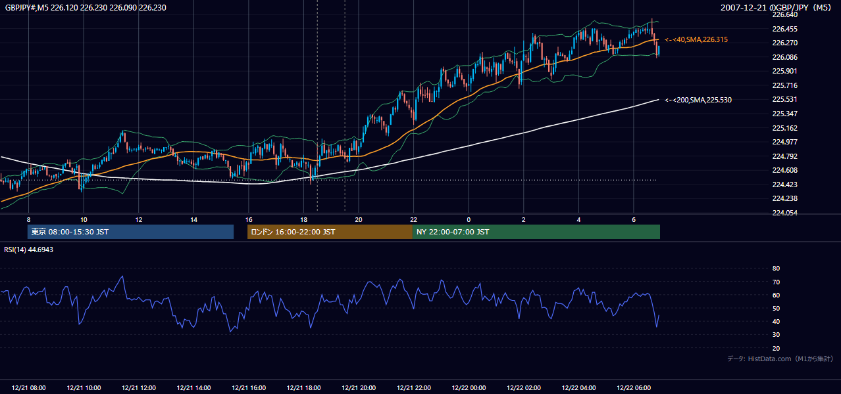Click RSI scale value 40

[x=776, y=321]
